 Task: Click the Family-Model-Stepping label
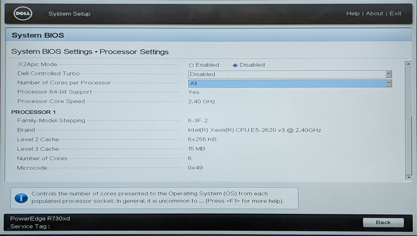[x=51, y=120]
